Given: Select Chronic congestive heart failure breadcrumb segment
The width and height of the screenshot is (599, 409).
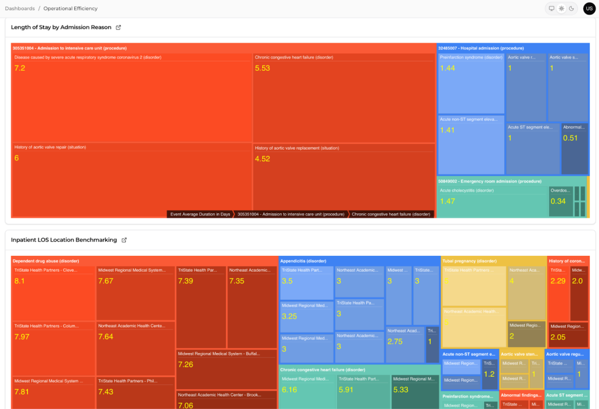Looking at the screenshot, I should (391, 214).
